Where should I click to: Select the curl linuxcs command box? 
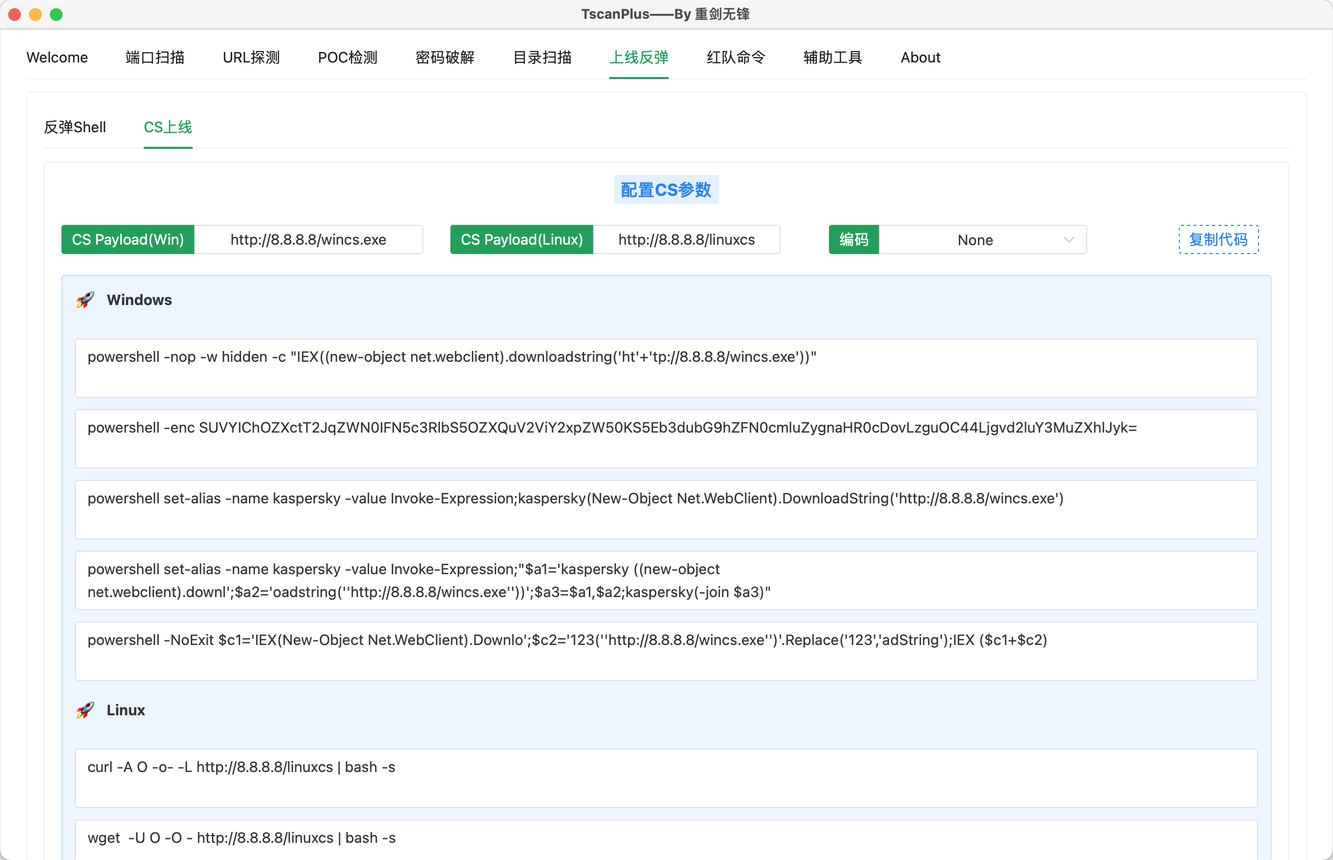[x=665, y=777]
